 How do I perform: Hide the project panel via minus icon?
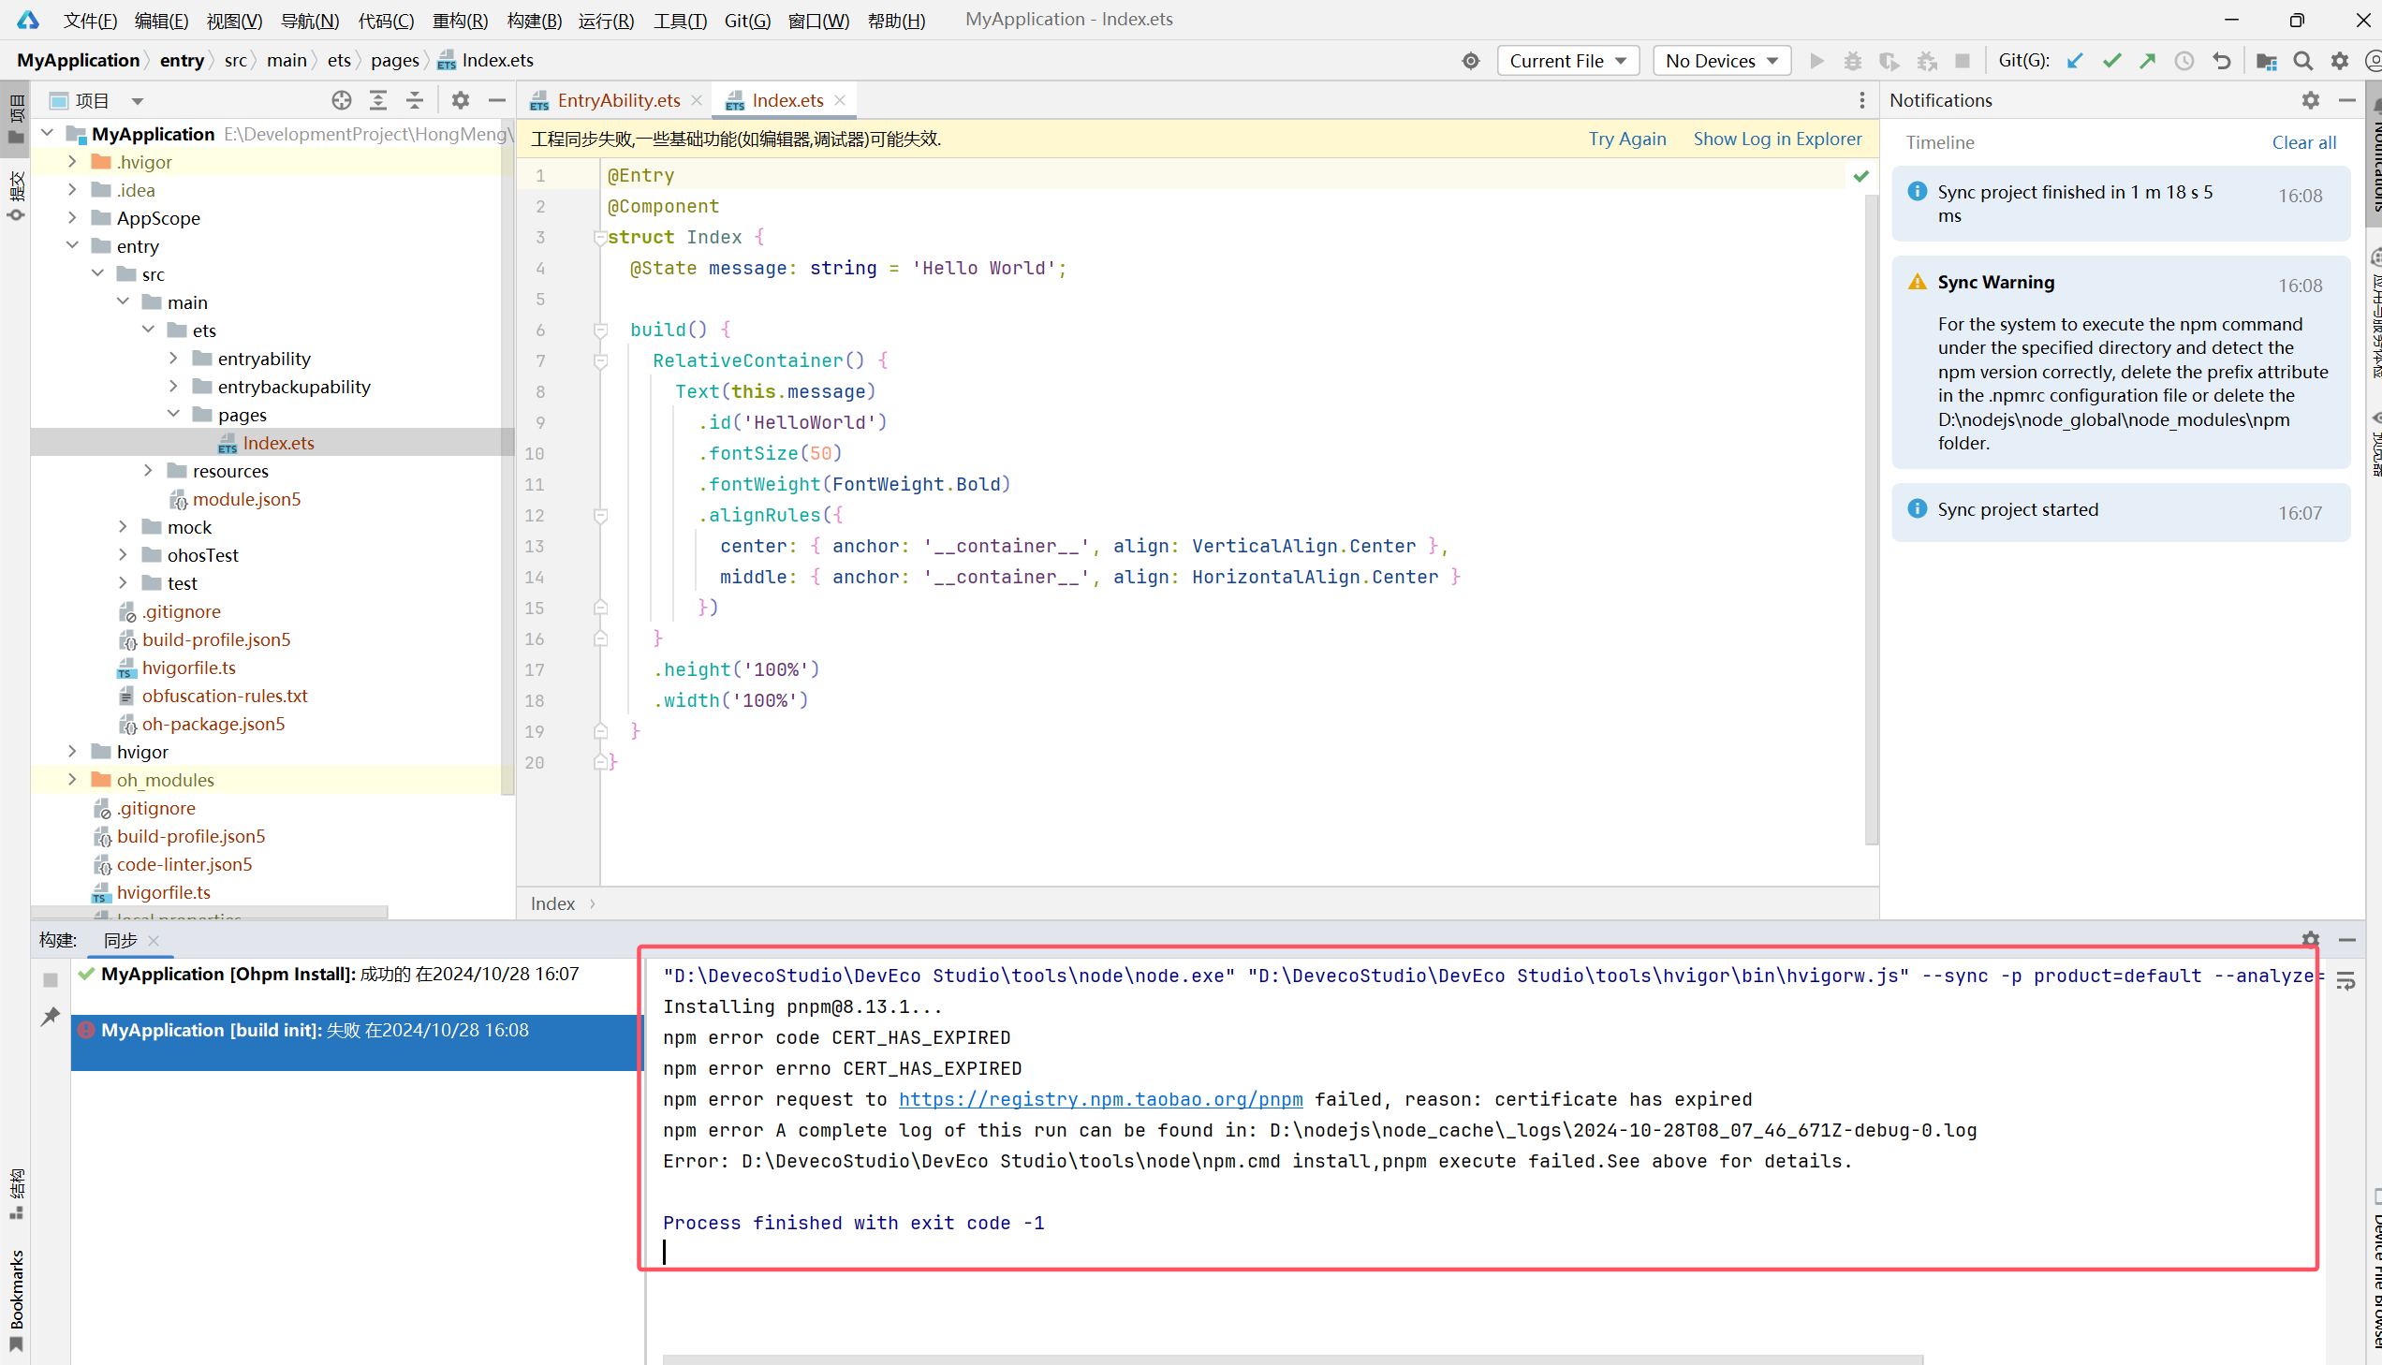click(497, 100)
